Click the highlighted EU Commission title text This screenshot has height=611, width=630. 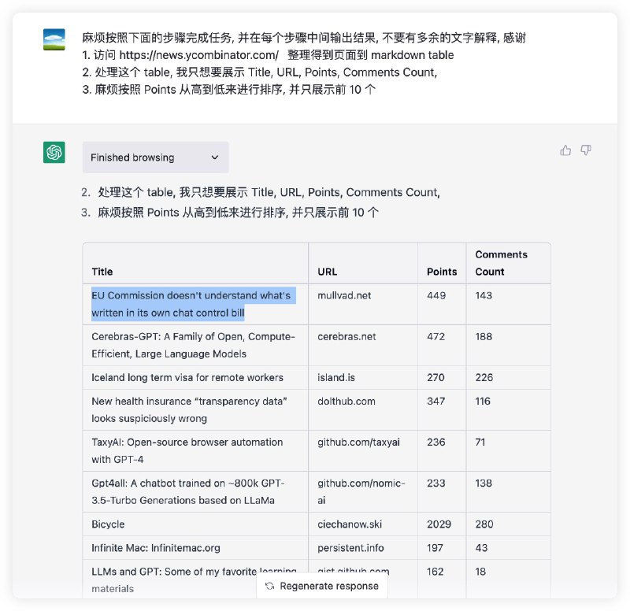pos(193,304)
